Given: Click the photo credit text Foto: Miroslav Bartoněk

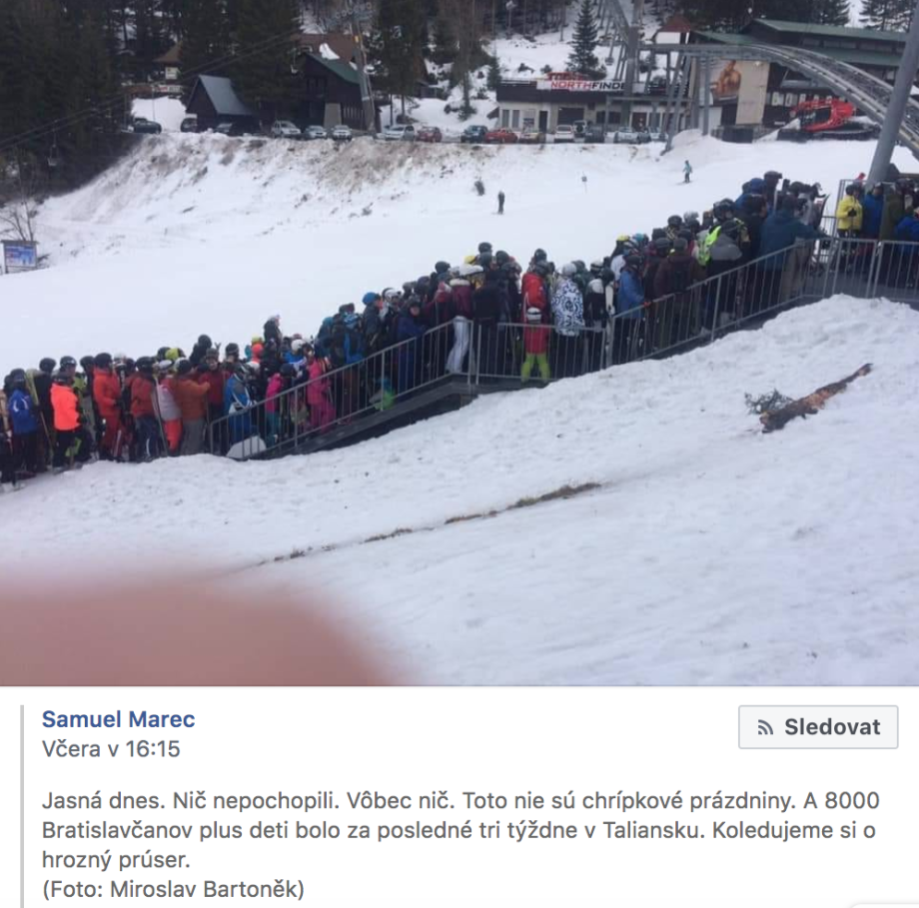Looking at the screenshot, I should [x=173, y=889].
